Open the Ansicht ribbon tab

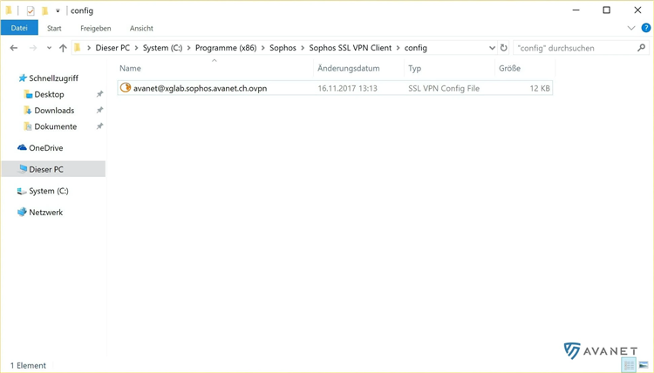[141, 29]
